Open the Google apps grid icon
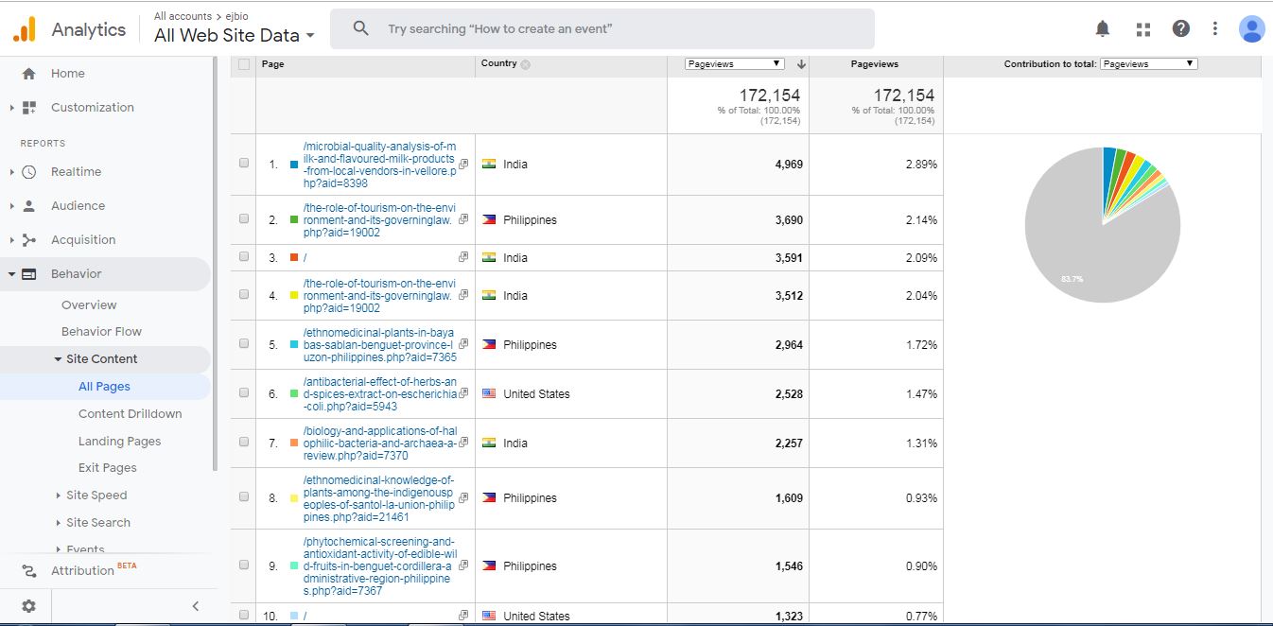The height and width of the screenshot is (626, 1273). (1142, 28)
